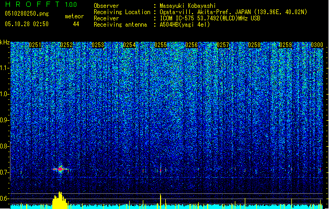Image resolution: width=329 pixels, height=209 pixels.
Task: Click the tall yellow spike under 0255
Action: point(161,201)
